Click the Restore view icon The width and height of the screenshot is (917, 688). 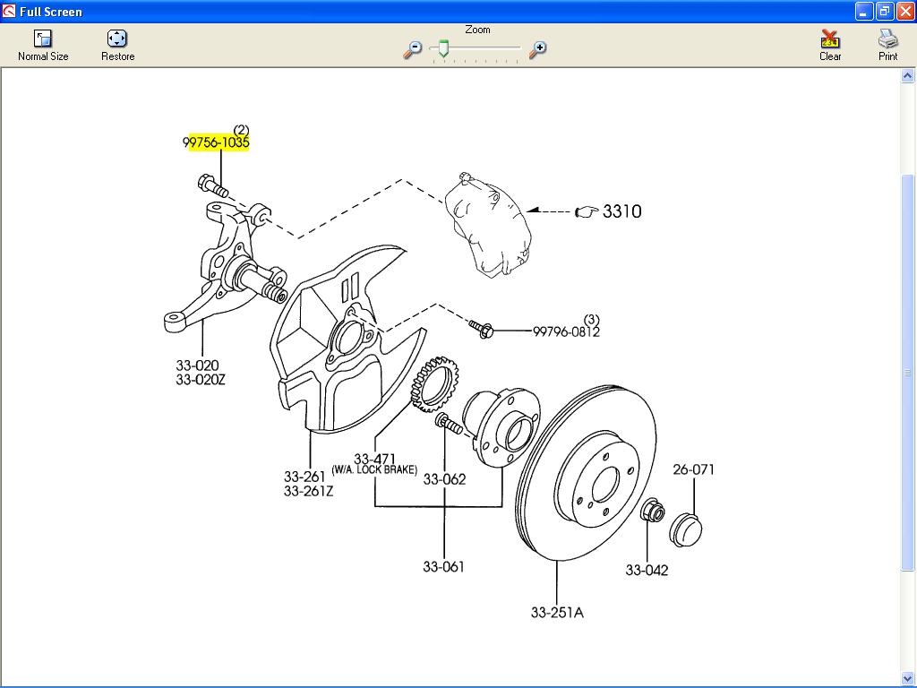click(x=117, y=39)
